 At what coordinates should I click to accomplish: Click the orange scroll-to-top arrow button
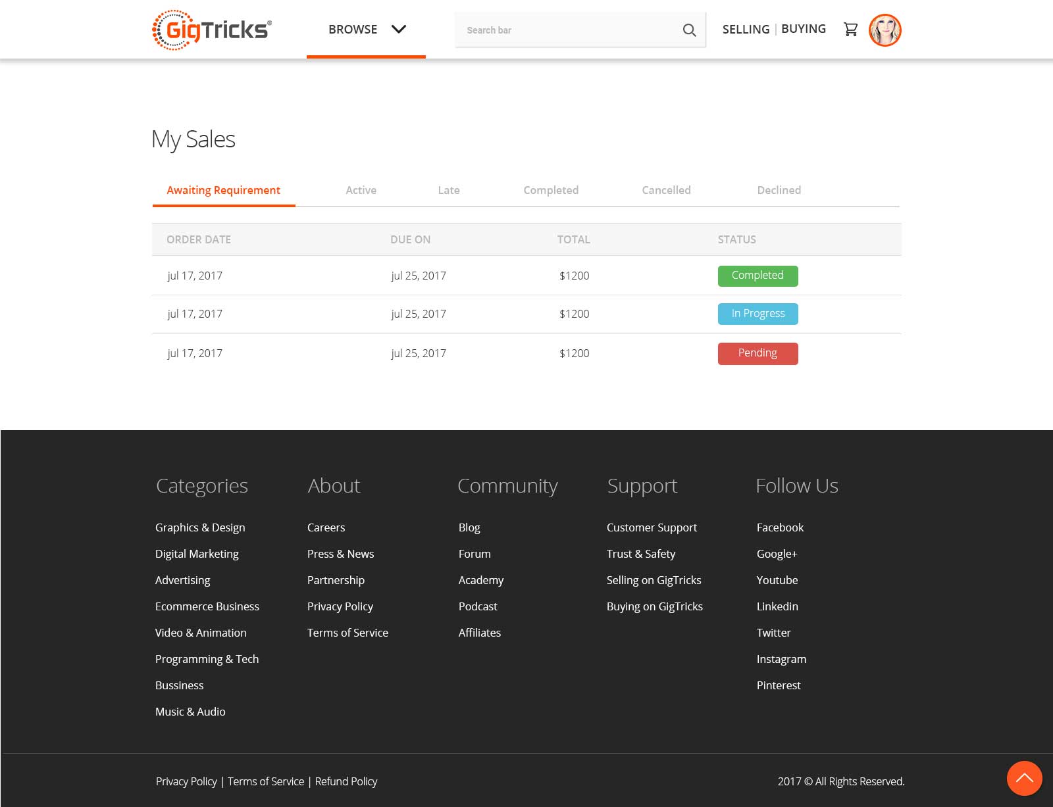pyautogui.click(x=1024, y=778)
